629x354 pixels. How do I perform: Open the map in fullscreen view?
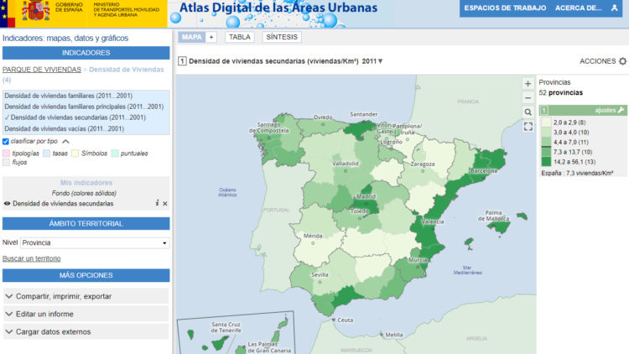point(528,127)
